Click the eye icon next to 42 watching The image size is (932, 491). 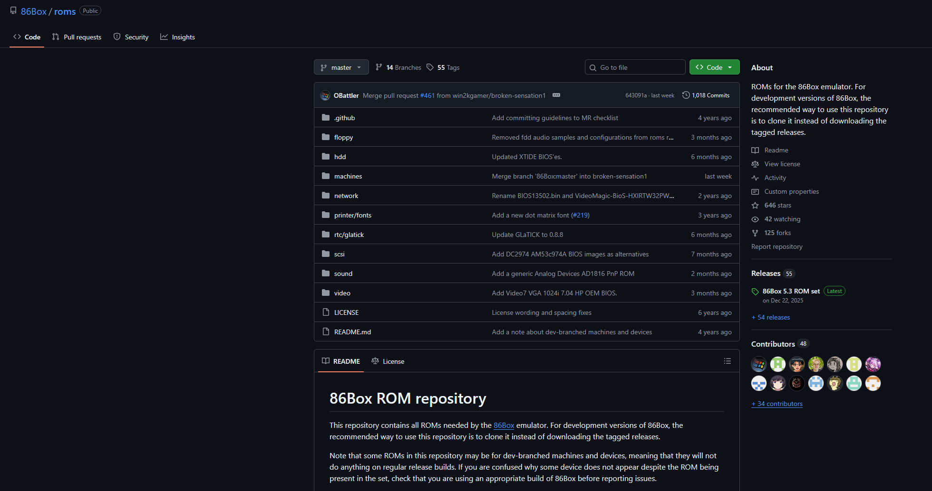[755, 219]
